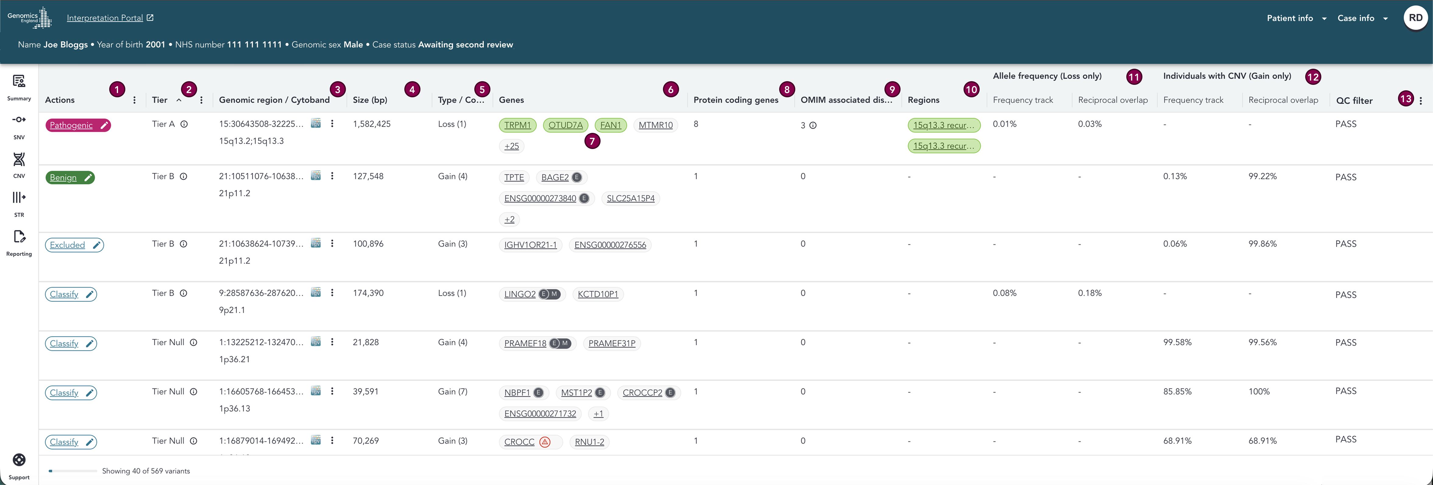Open row menu for 21:10511076 region

click(x=332, y=176)
